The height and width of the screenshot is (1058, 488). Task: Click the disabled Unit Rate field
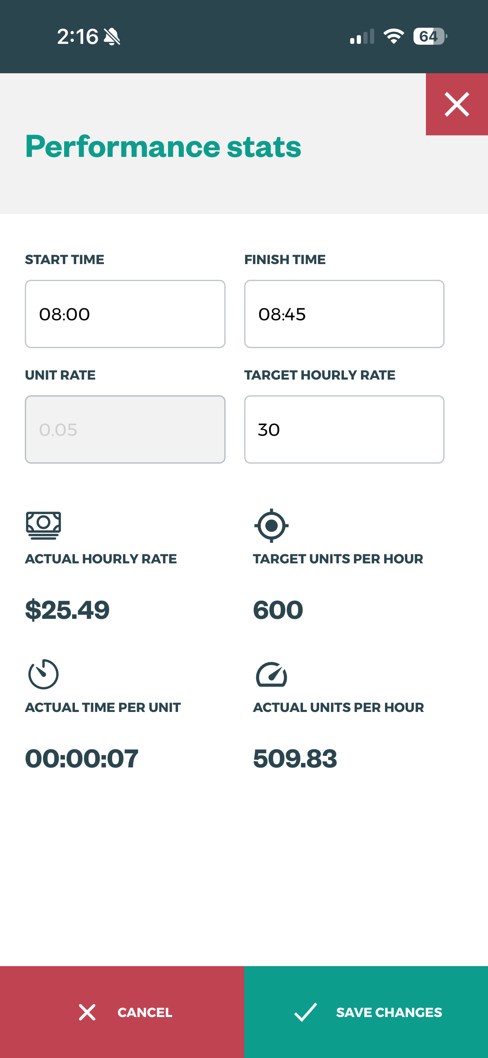click(125, 429)
